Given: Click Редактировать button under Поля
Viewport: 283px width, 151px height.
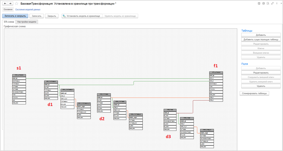Looking at the screenshot, I should tap(261, 73).
